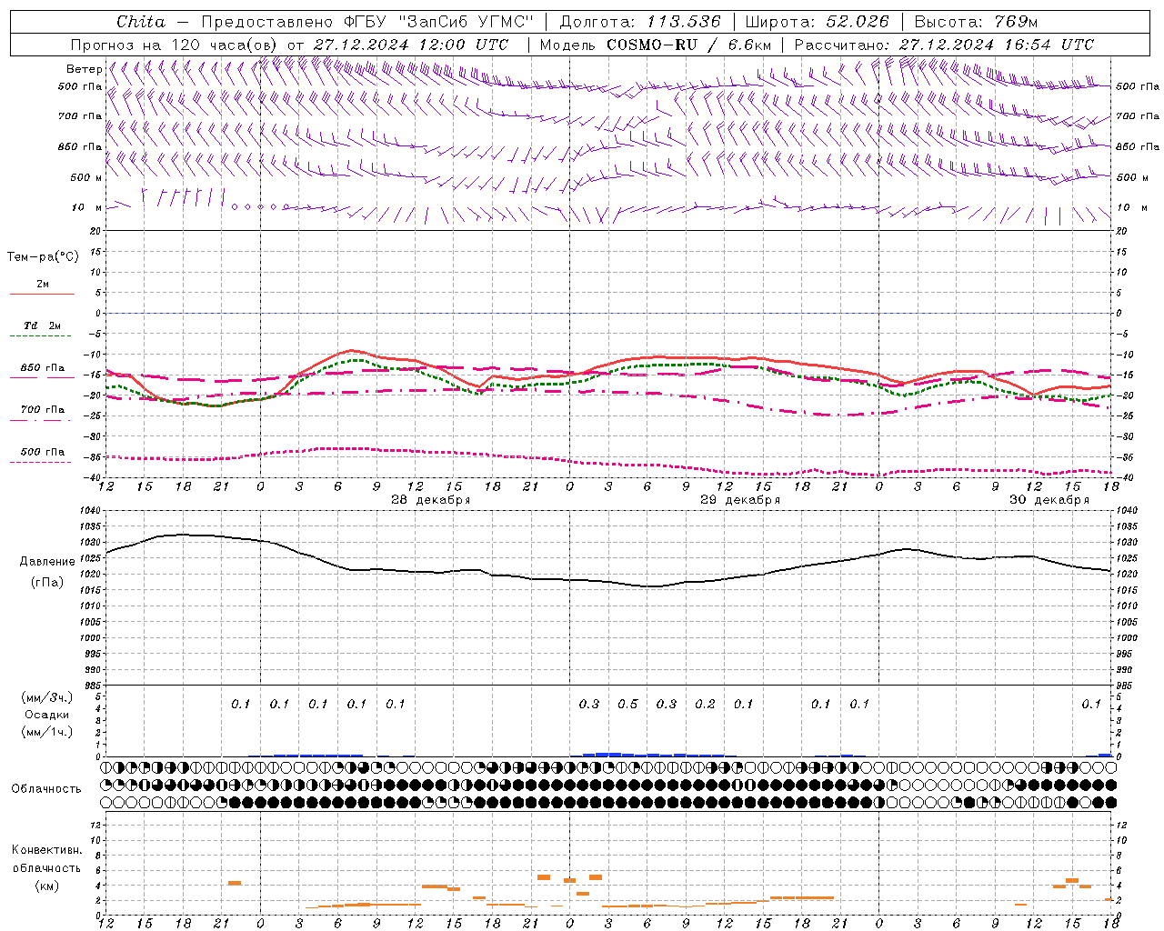Select the "0.2" precipitation value
The image size is (1164, 931).
pos(705,704)
